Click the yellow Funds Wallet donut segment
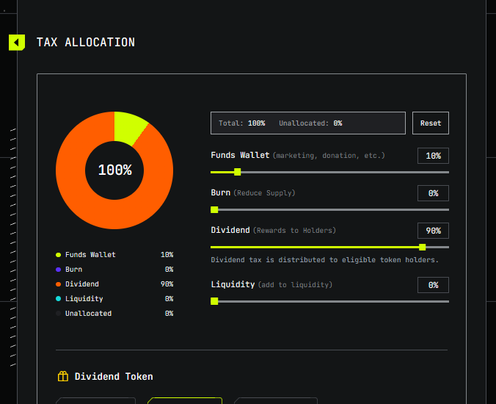Viewport: 496px width, 404px height. coord(129,127)
